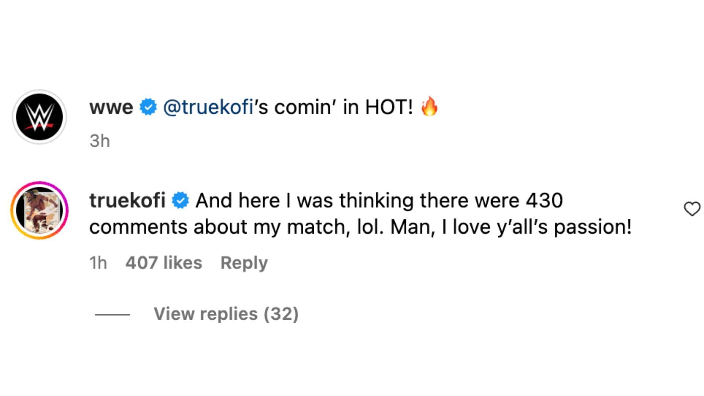This screenshot has width=704, height=396.
Task: Open the truekofi commenter username link
Action: (127, 201)
